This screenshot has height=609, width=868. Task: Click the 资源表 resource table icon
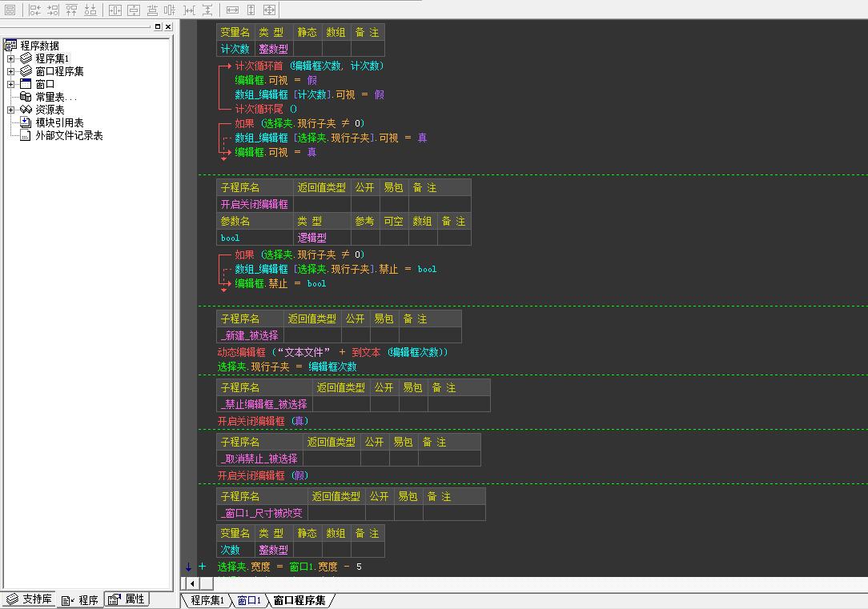tap(26, 110)
